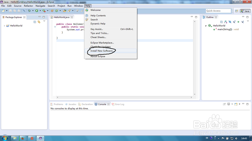Click the New wizard icon in toolbar
The width and height of the screenshot is (252, 141).
3,11
